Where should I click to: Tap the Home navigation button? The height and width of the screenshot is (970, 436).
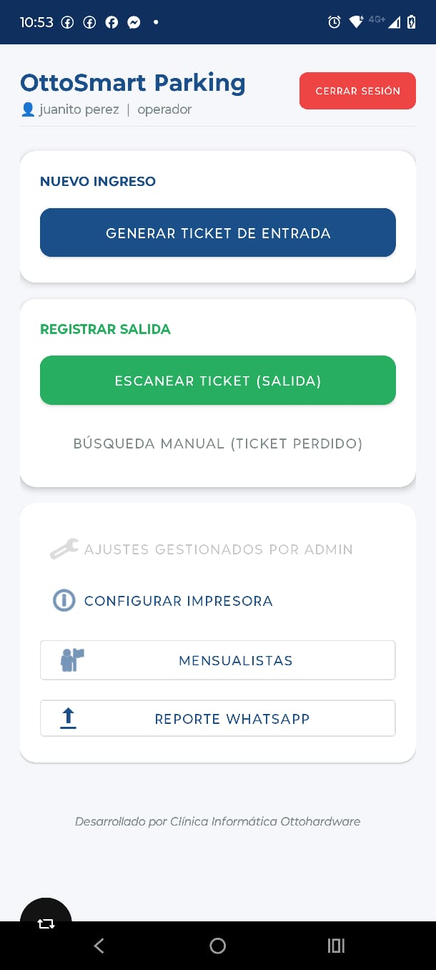218,945
